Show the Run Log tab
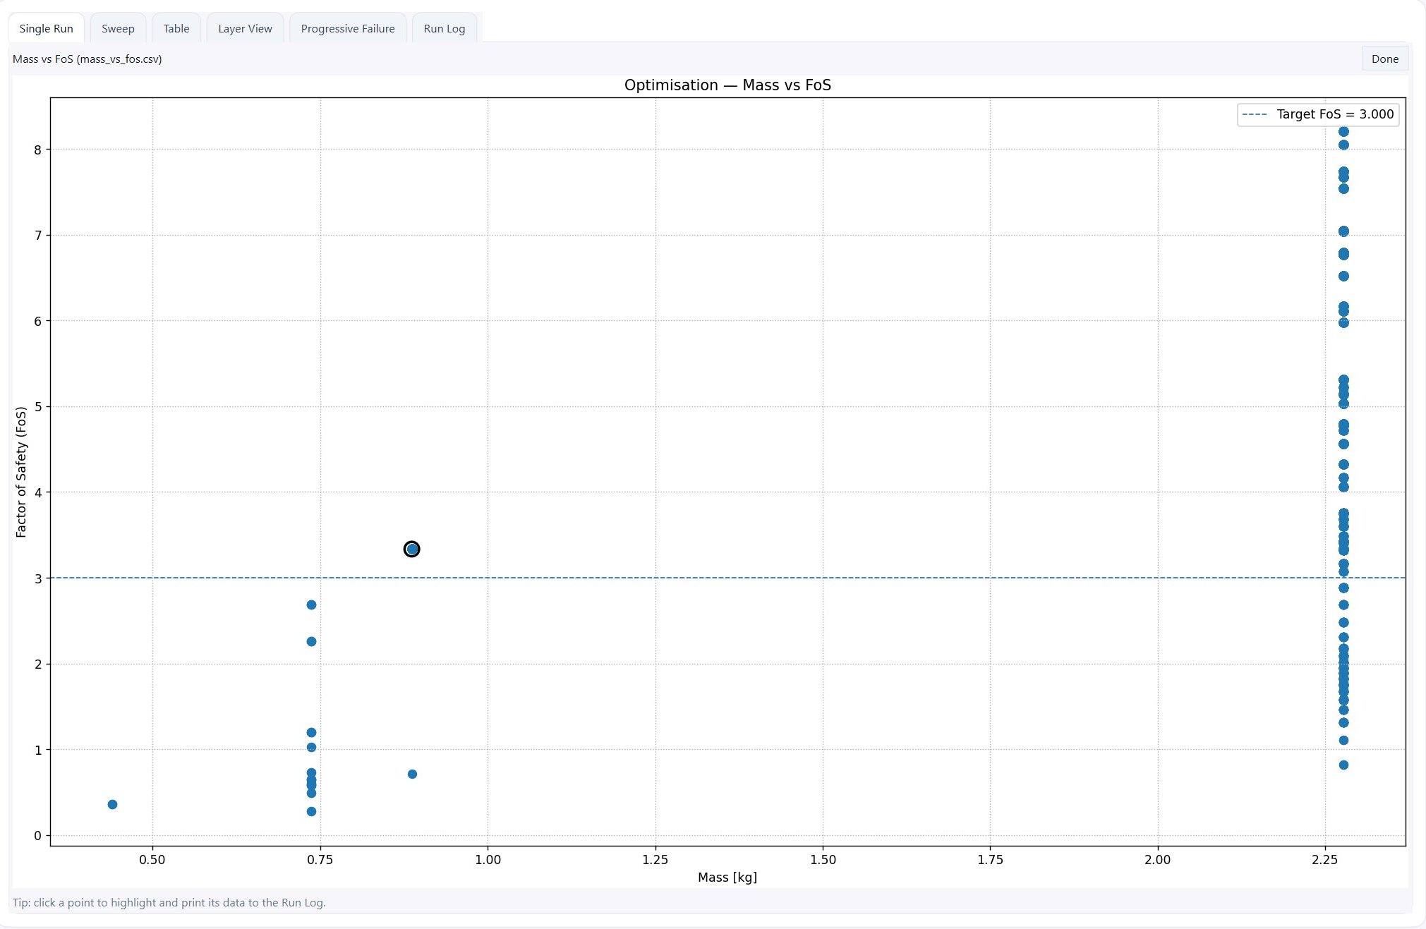1426x929 pixels. [444, 29]
